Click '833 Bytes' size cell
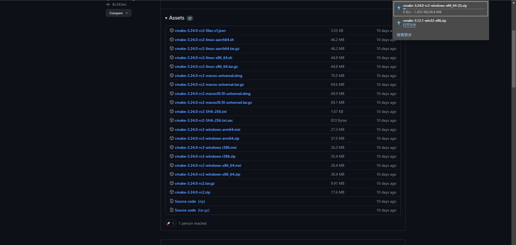The width and height of the screenshot is (516, 245). click(339, 120)
